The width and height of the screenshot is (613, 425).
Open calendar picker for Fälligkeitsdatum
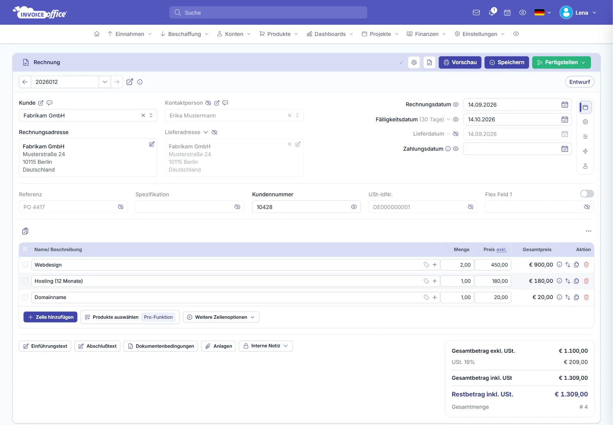pos(565,119)
